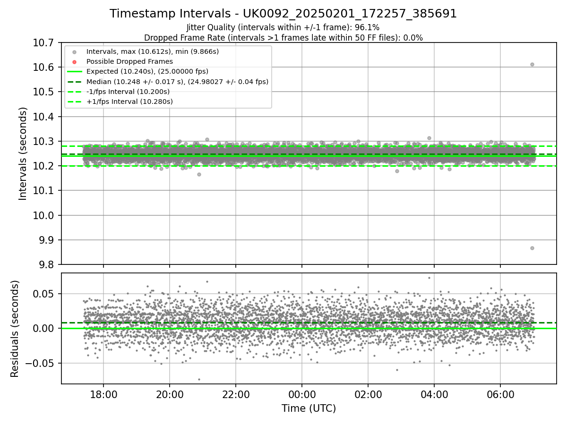Click the 'Jitter Quality' subtitle line reading 96.1%
The height and width of the screenshot is (425, 567).
283,28
